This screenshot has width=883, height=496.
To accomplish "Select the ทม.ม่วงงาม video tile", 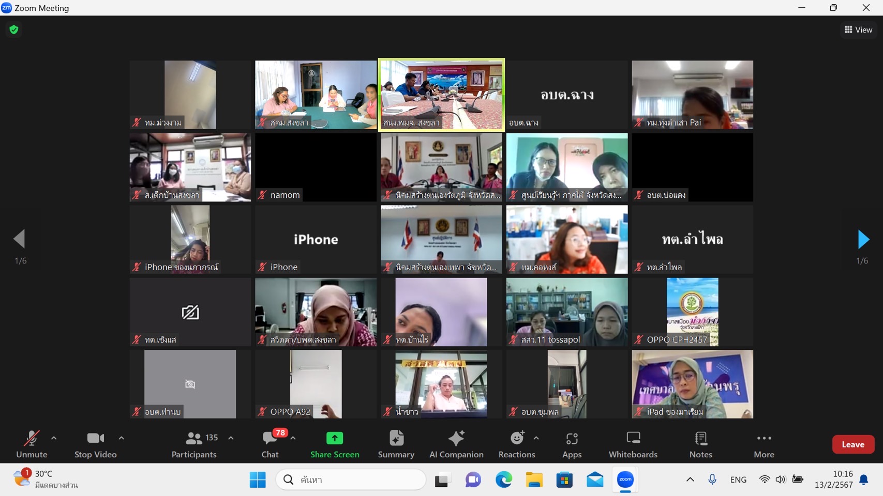I will tap(190, 95).
